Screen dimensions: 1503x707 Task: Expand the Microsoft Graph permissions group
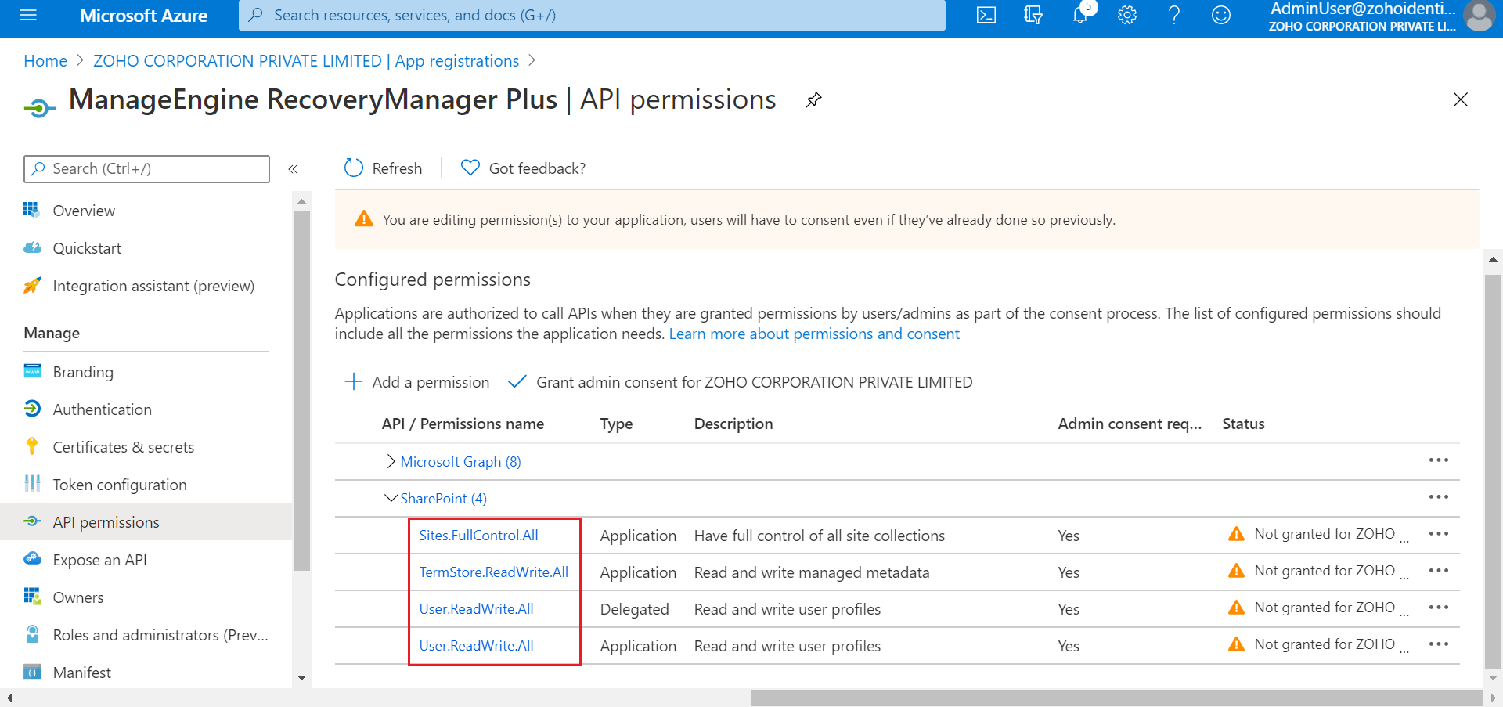[x=391, y=462]
